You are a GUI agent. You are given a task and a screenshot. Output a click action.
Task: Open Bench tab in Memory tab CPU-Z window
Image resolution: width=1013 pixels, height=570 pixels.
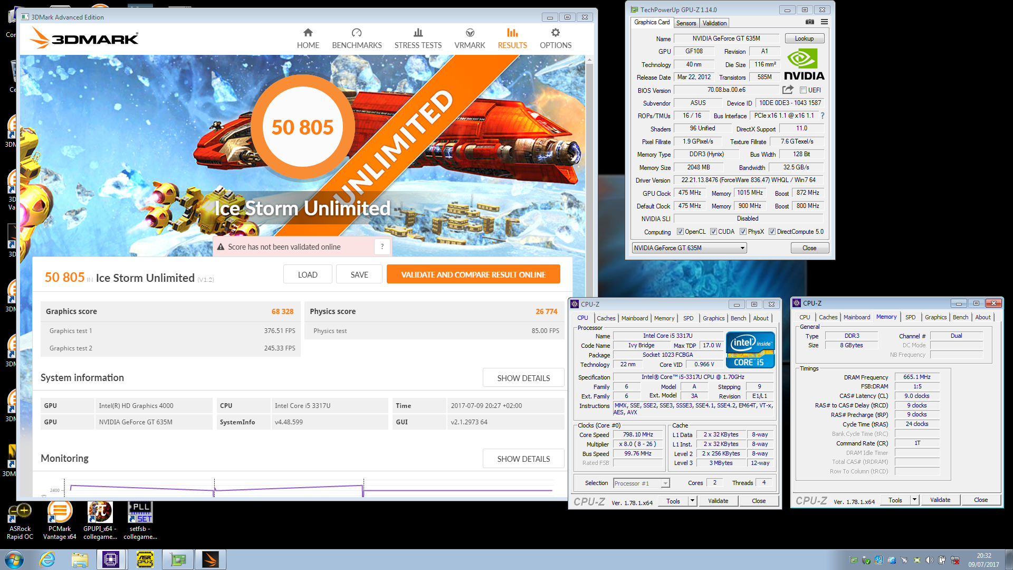pyautogui.click(x=960, y=317)
